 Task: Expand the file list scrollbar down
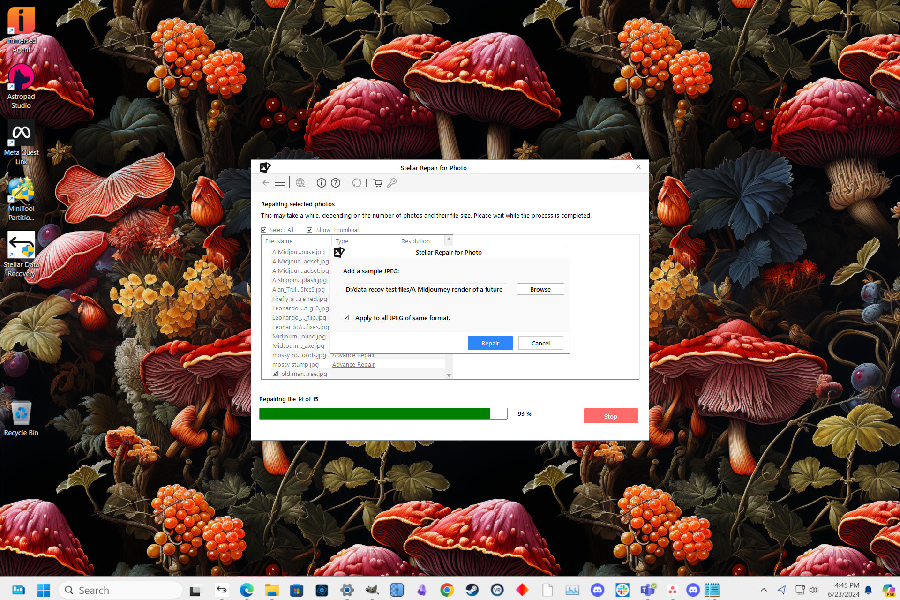click(449, 375)
